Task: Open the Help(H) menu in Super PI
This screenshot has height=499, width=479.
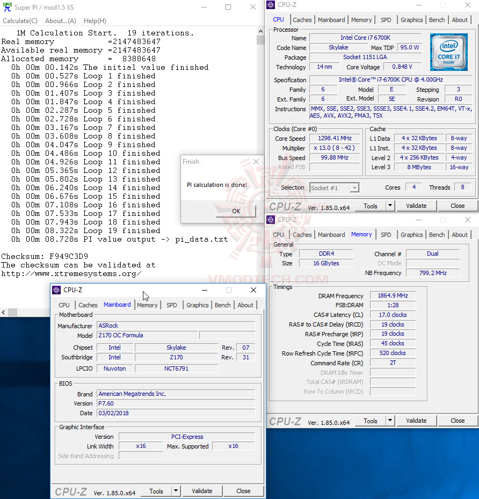Action: tap(95, 21)
